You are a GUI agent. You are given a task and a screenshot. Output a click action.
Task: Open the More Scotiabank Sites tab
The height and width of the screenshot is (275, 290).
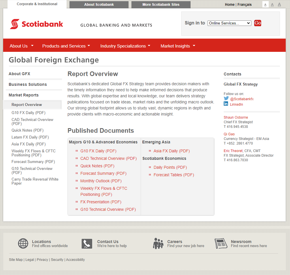[161, 5]
